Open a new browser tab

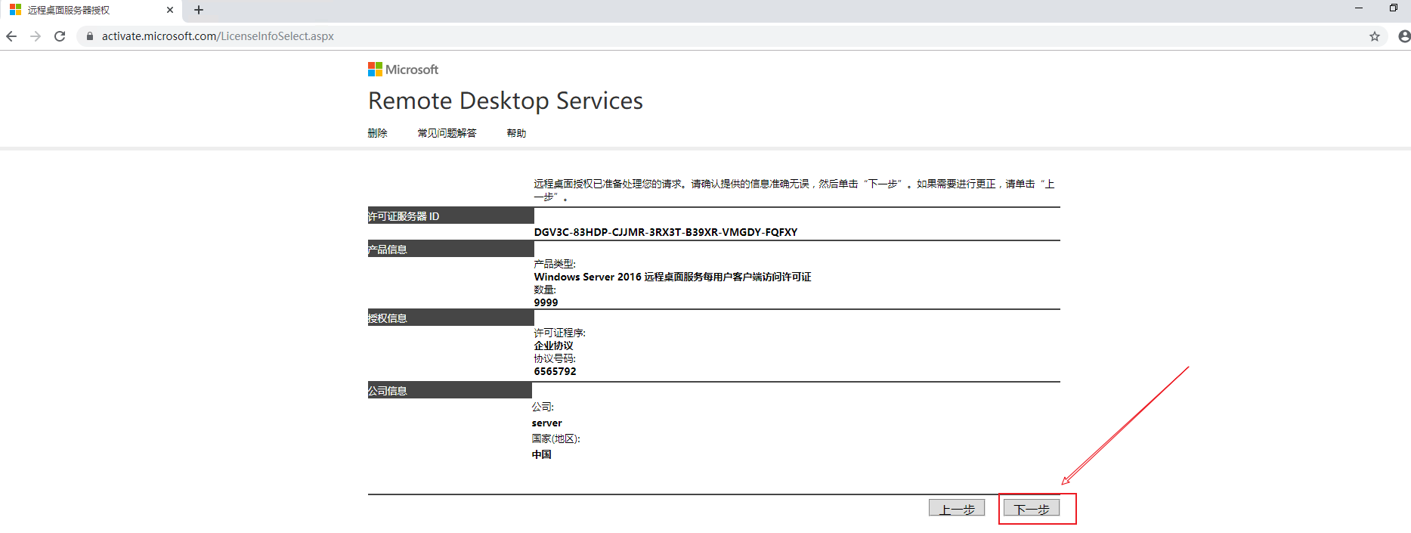click(x=199, y=10)
